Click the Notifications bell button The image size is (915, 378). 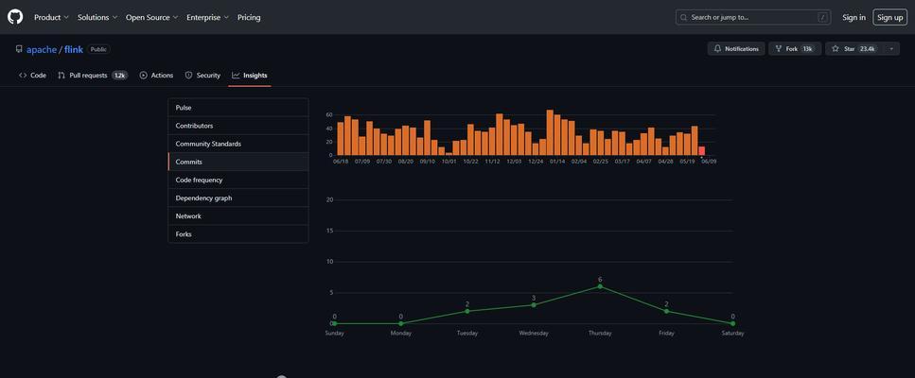[736, 49]
